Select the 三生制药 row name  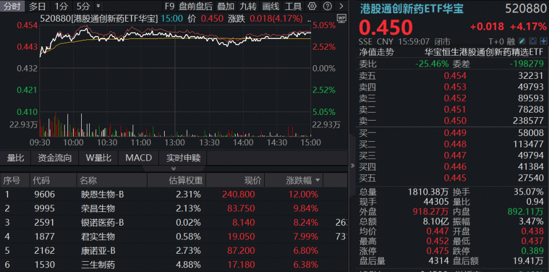(x=98, y=265)
